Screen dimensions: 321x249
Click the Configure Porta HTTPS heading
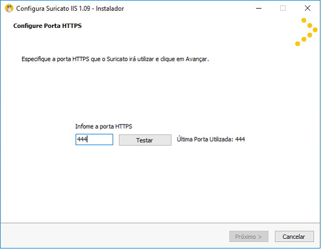pos(47,26)
